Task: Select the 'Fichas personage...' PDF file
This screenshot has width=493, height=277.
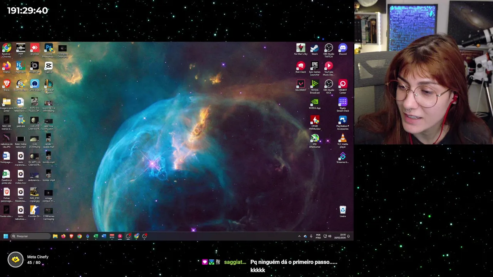Action: [x=7, y=195]
